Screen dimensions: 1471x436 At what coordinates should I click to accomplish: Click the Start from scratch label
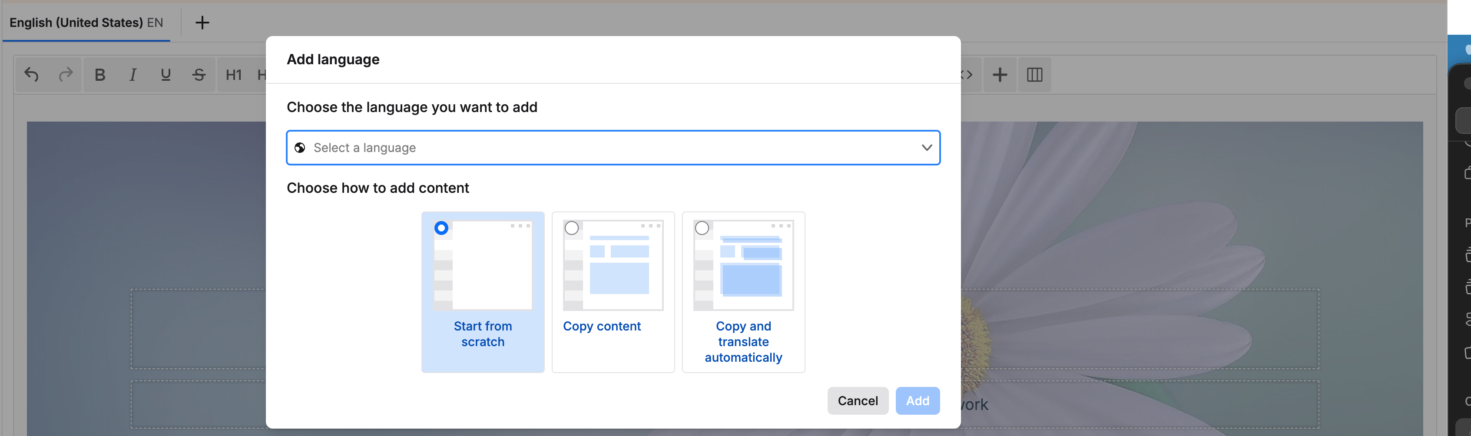point(483,334)
